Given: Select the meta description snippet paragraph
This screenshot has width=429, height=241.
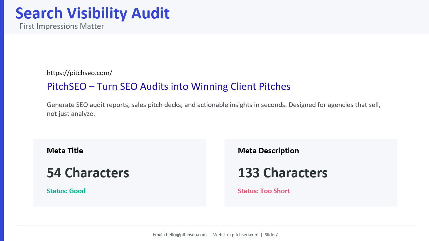Looking at the screenshot, I should 214,109.
